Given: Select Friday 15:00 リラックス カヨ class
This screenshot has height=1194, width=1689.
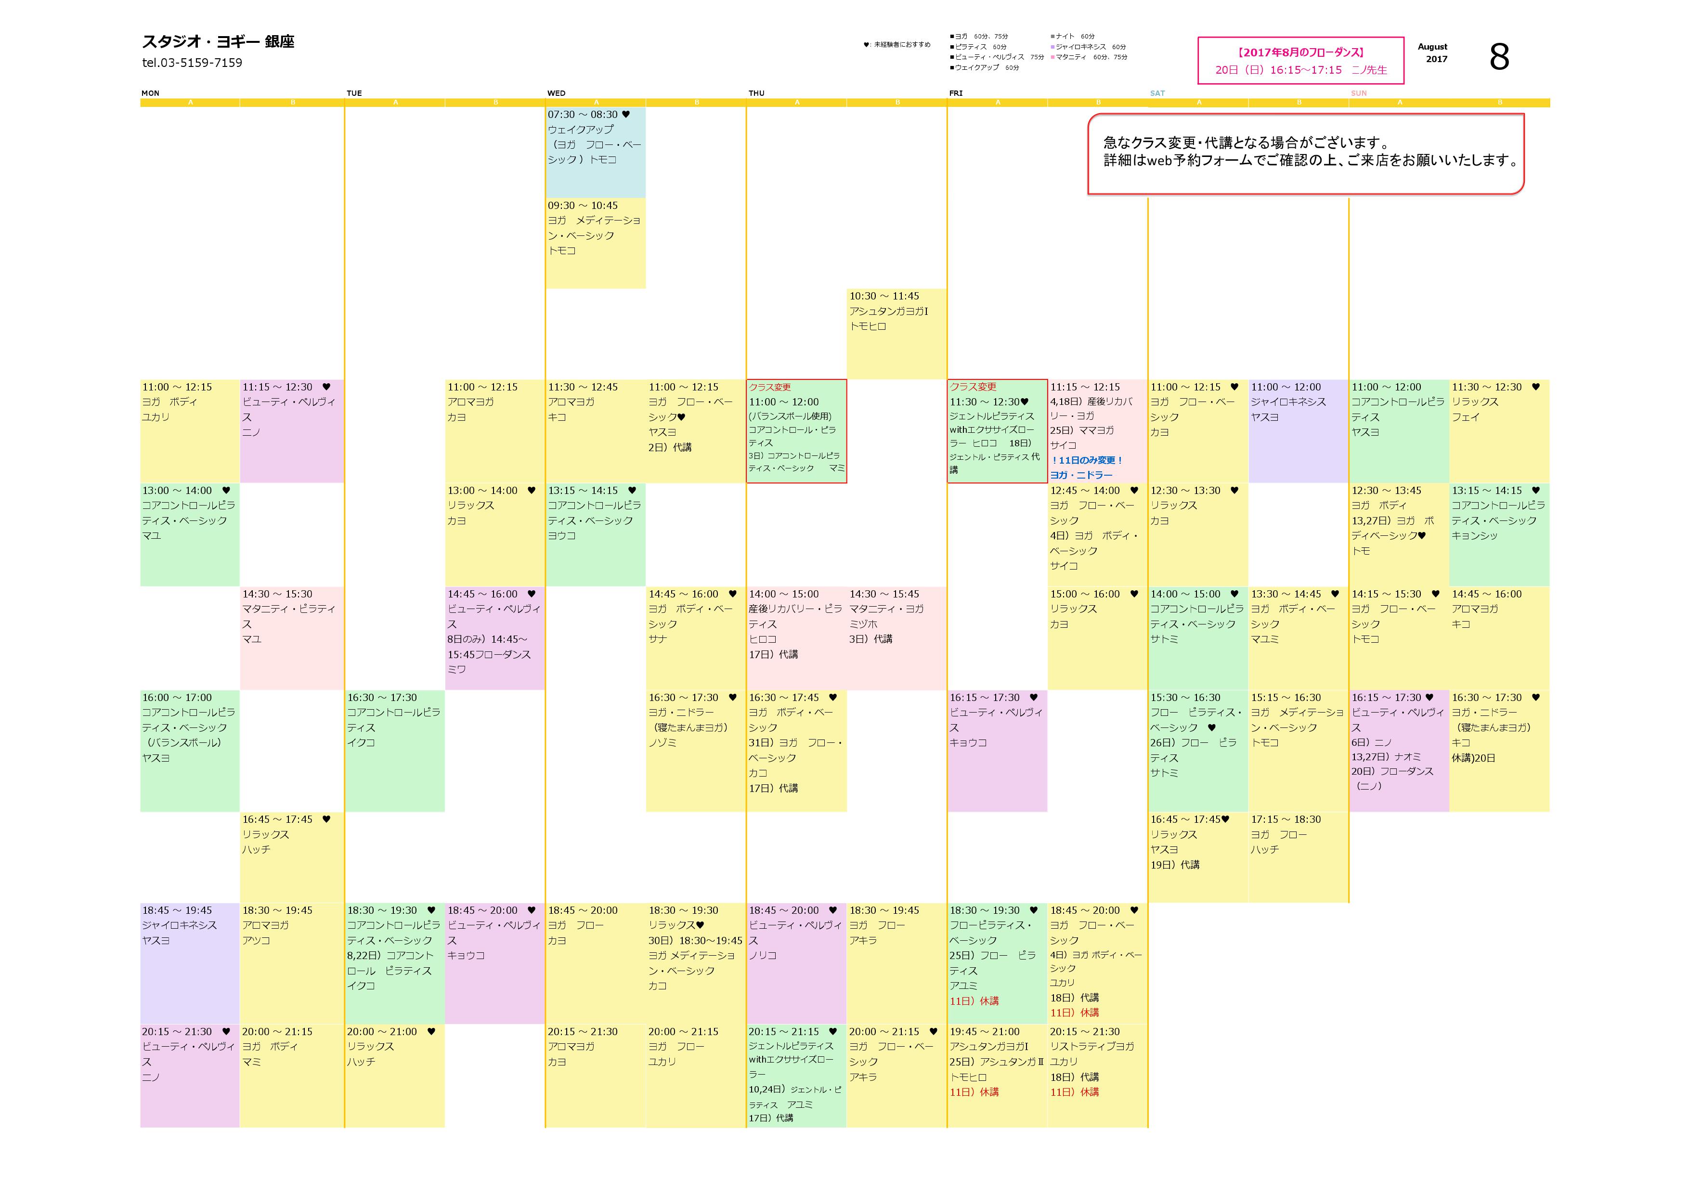Looking at the screenshot, I should point(1098,638).
